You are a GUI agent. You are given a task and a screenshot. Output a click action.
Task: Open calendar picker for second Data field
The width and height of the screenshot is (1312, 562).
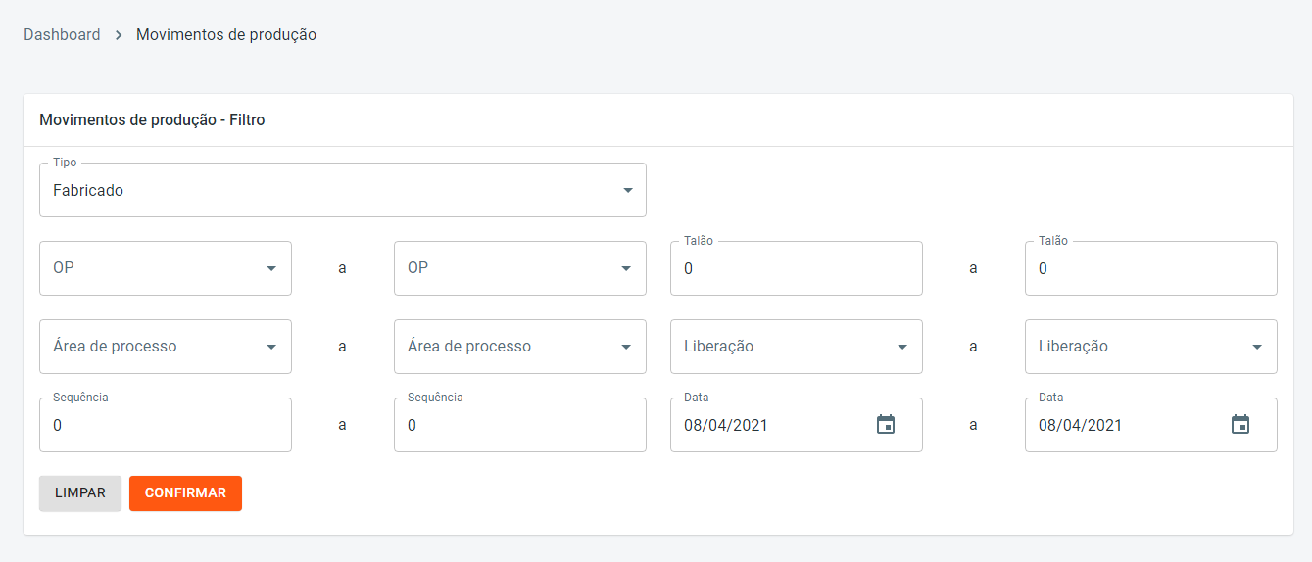(1239, 425)
